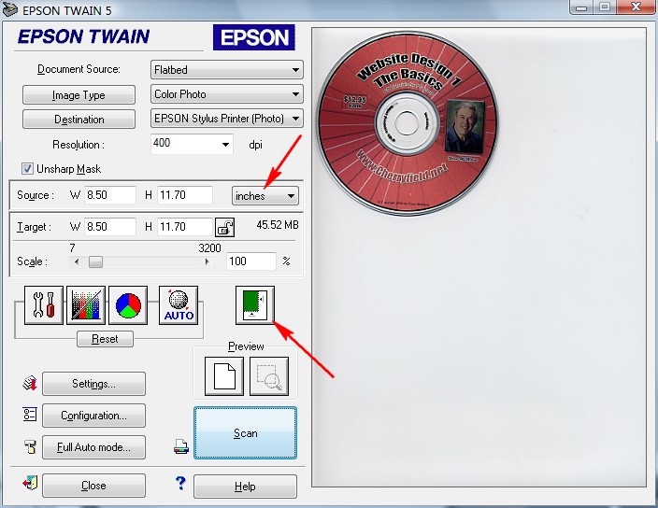This screenshot has width=658, height=508.
Task: Start scanning with the Scan button
Action: tap(246, 433)
